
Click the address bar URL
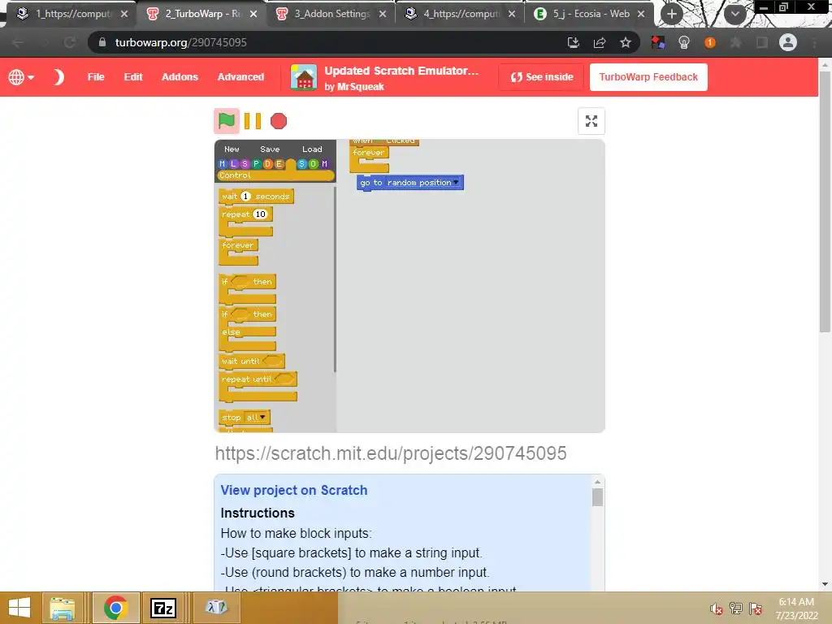coord(180,42)
